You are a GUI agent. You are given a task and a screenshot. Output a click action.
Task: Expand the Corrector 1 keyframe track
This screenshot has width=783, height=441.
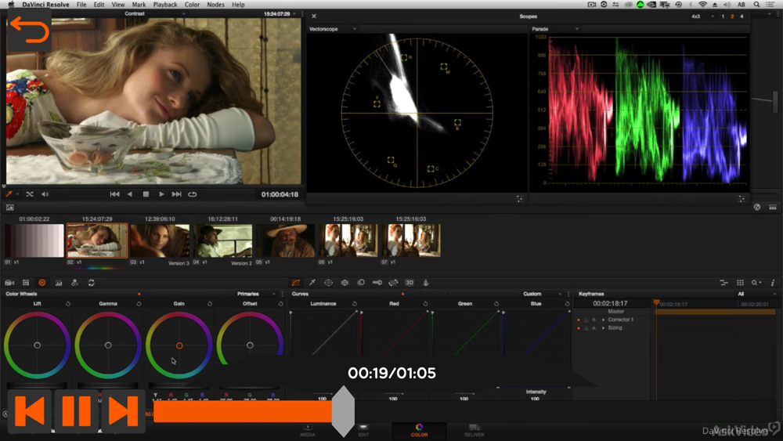603,320
